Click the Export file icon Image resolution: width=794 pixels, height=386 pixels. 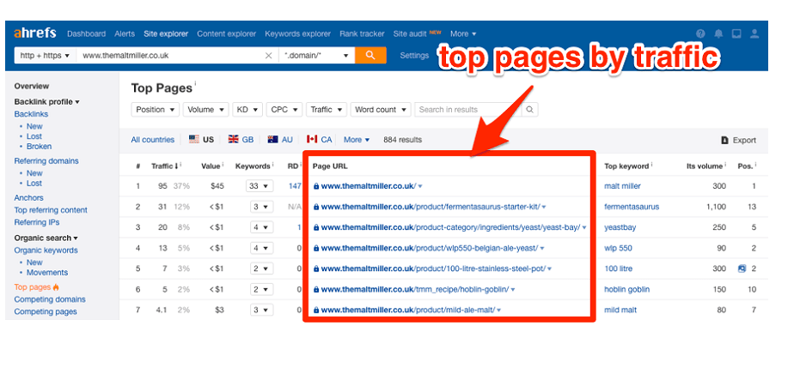[724, 141]
